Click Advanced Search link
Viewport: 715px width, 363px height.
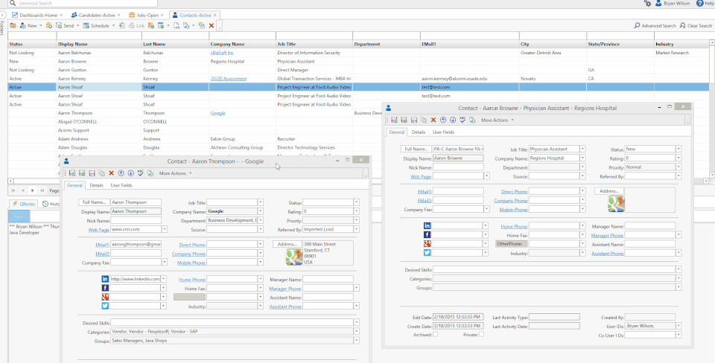tap(655, 25)
